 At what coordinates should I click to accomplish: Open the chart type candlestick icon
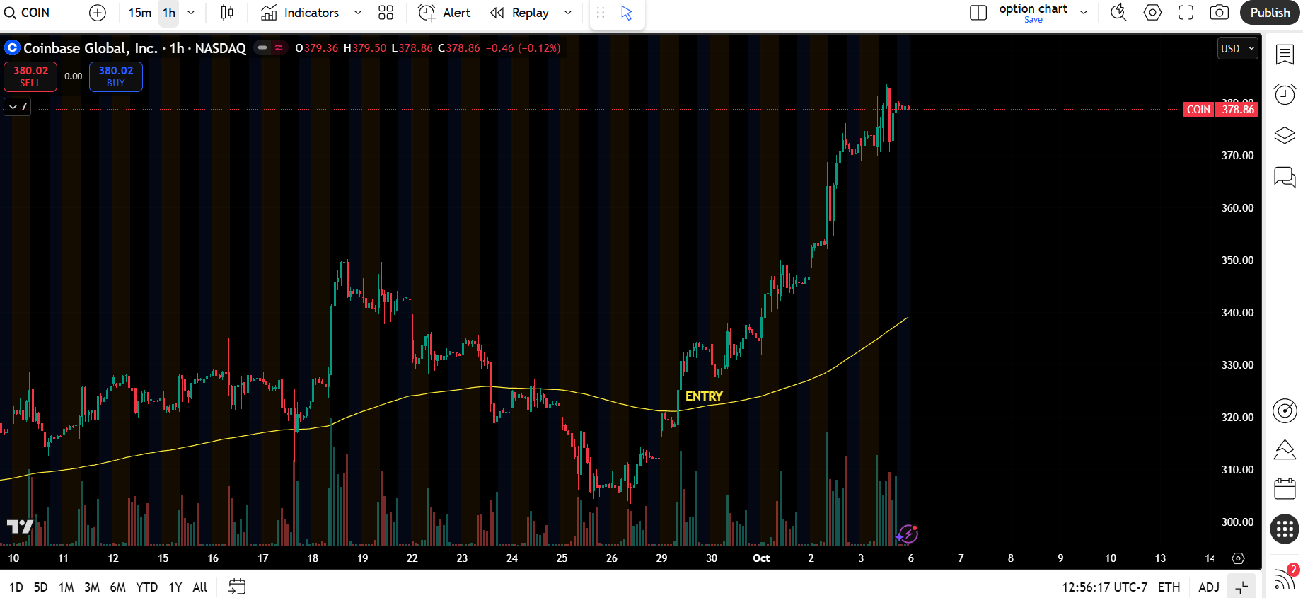(x=227, y=13)
